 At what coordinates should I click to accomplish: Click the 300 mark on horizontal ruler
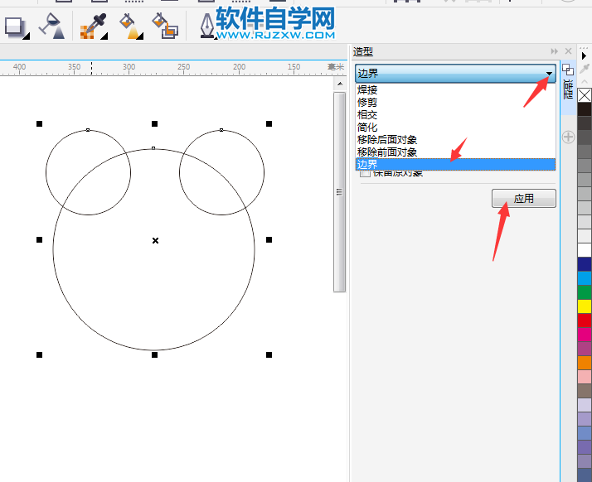tap(129, 67)
